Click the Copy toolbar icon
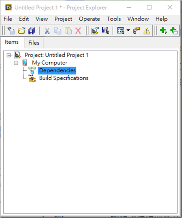Screen dimensions: 182x218 [58, 31]
